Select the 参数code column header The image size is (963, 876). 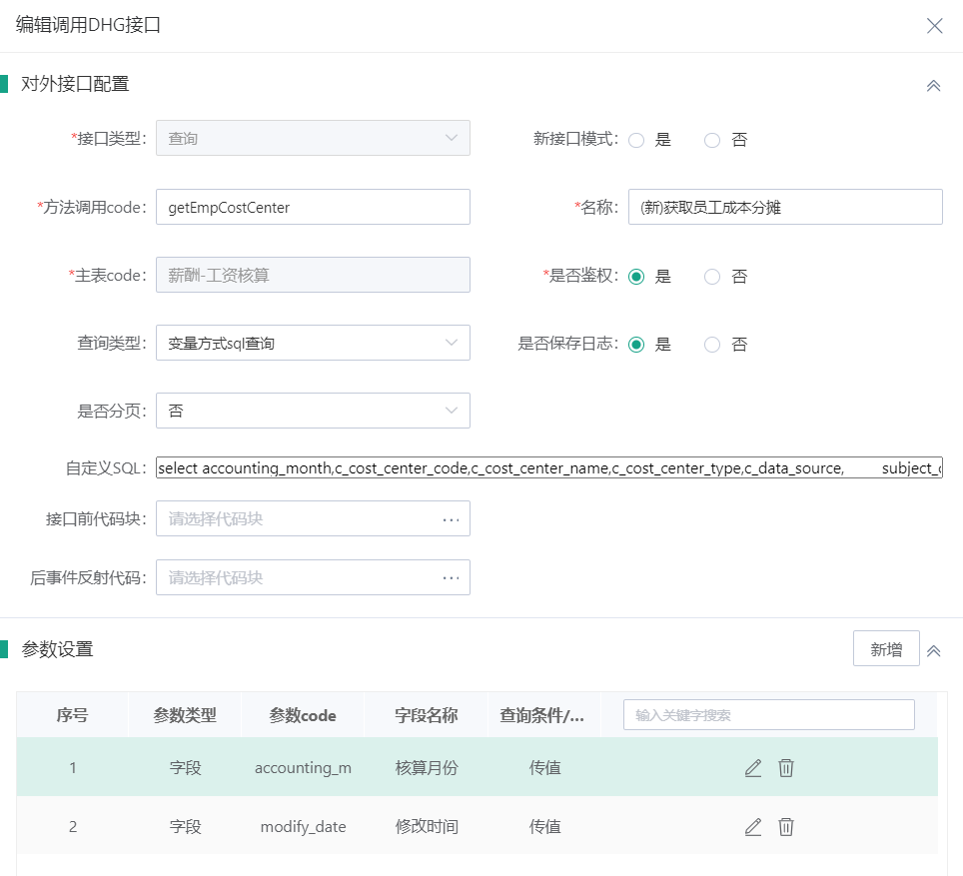[x=302, y=715]
